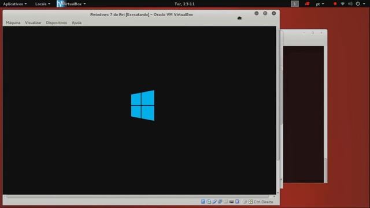Click the Wi-Fi icon in top bar
This screenshot has width=370, height=208.
pyautogui.click(x=343, y=4)
